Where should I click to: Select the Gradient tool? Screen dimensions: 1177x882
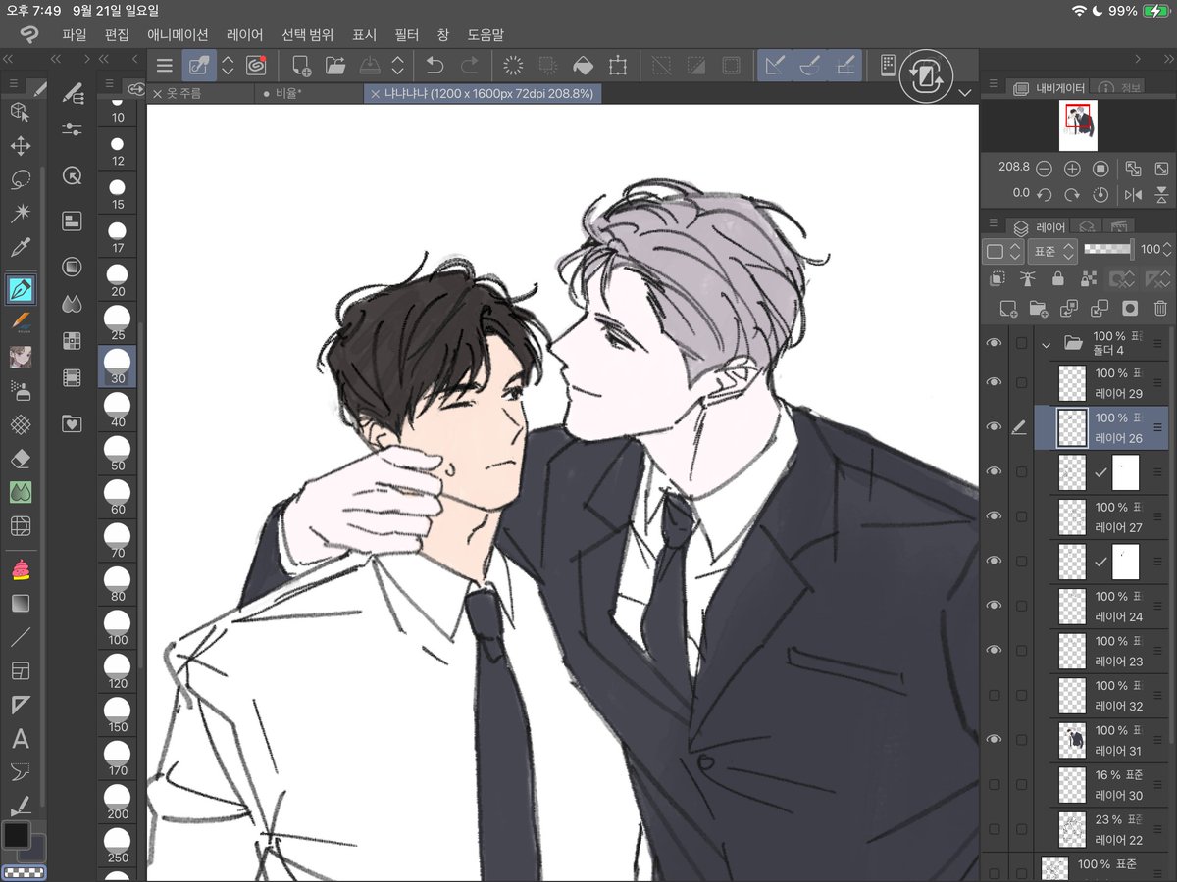coord(20,604)
